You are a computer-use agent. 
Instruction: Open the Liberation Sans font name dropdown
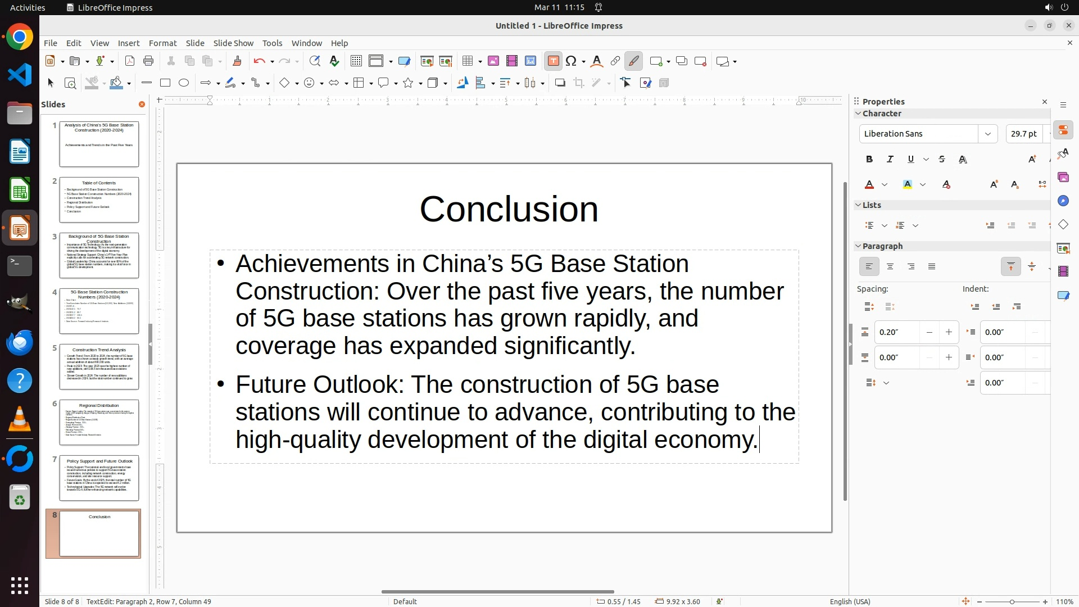tap(987, 134)
